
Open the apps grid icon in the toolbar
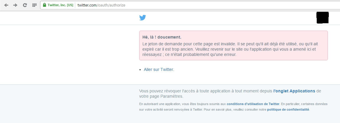click(x=34, y=5)
